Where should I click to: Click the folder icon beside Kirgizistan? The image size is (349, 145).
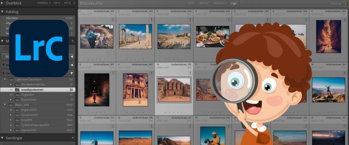[x=17, y=95]
